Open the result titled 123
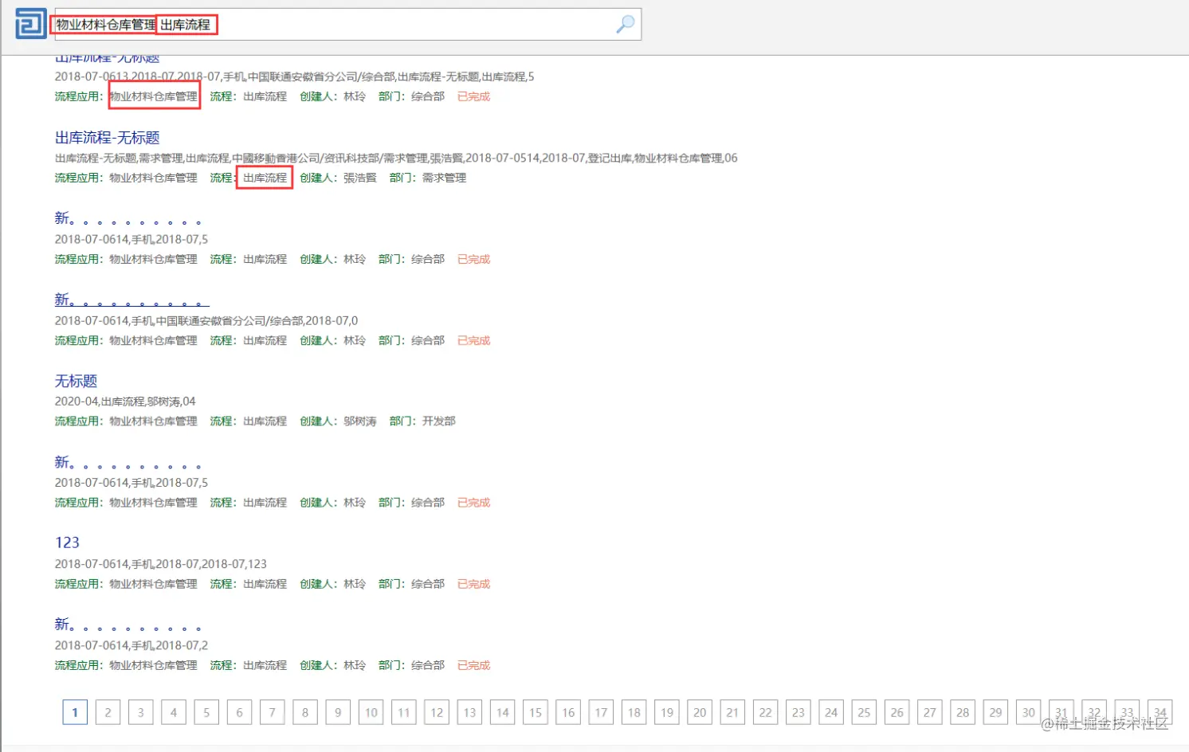 click(x=67, y=542)
